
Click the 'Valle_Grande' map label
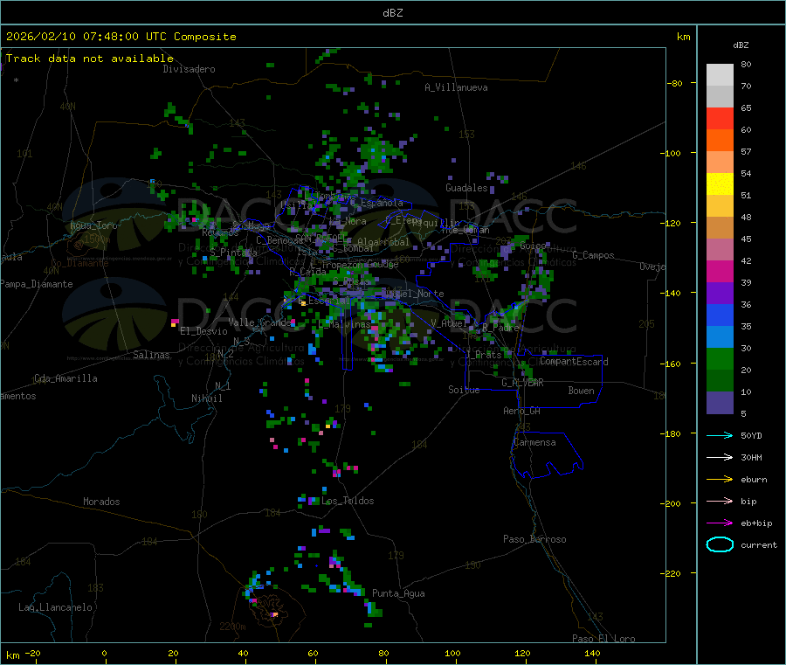point(260,322)
